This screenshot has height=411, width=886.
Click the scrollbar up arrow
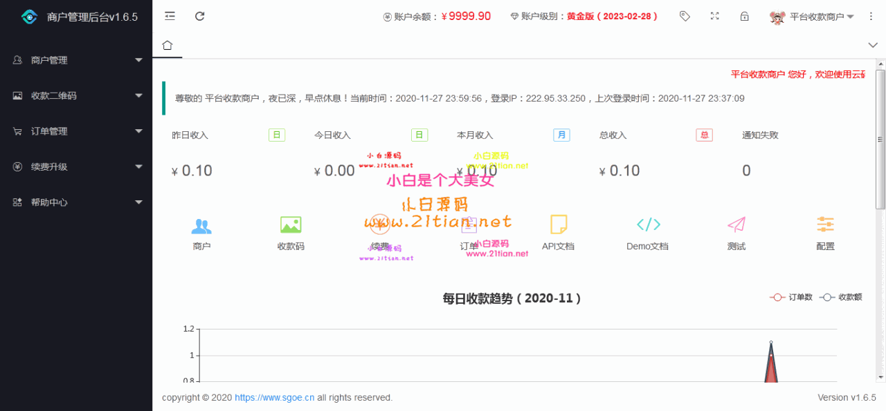[880, 64]
